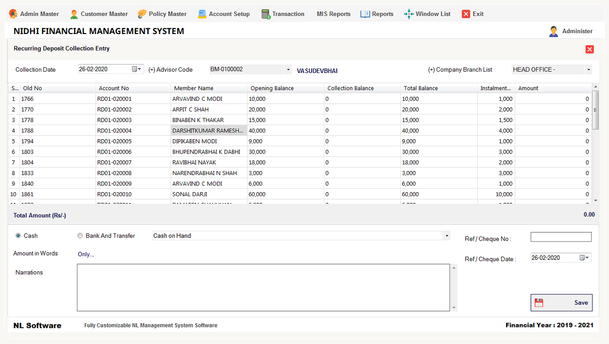Click the Account Setup icon

pos(202,14)
